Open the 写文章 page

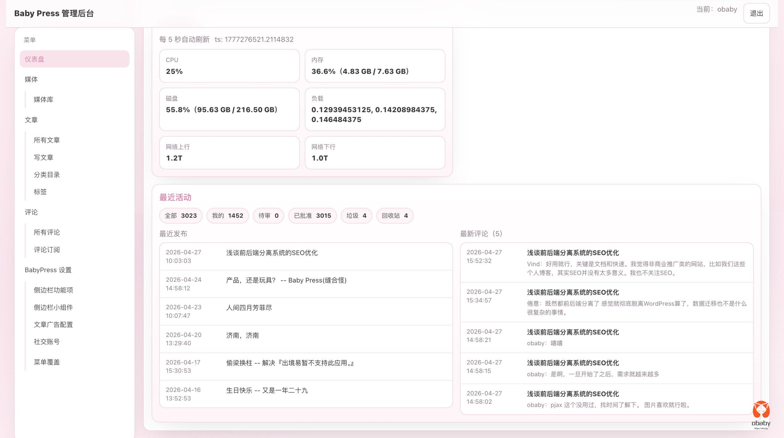click(43, 157)
